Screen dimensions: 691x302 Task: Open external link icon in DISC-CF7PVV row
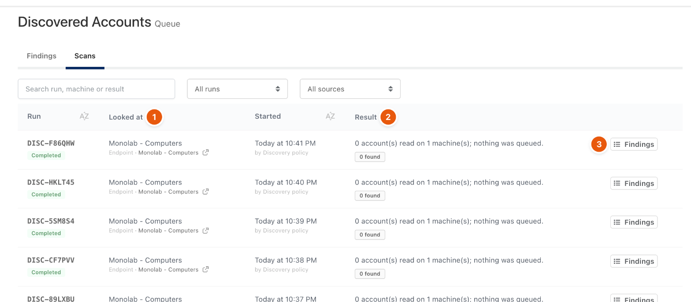click(x=205, y=269)
